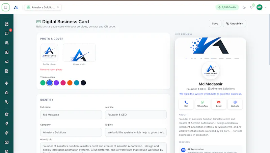Click the About / bio text area
The image size is (270, 153).
click(x=103, y=148)
